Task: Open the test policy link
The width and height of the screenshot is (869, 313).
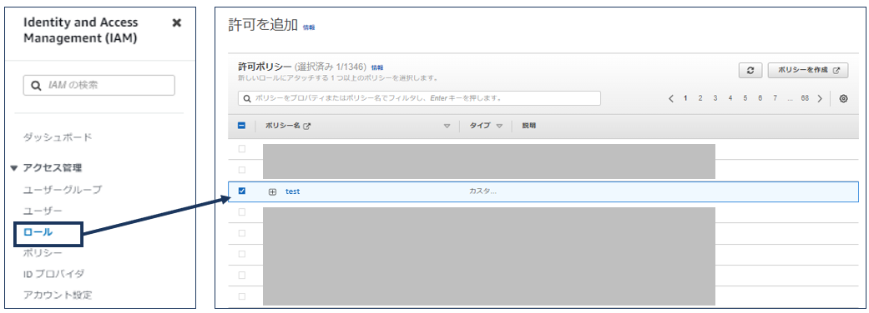Action: 293,191
